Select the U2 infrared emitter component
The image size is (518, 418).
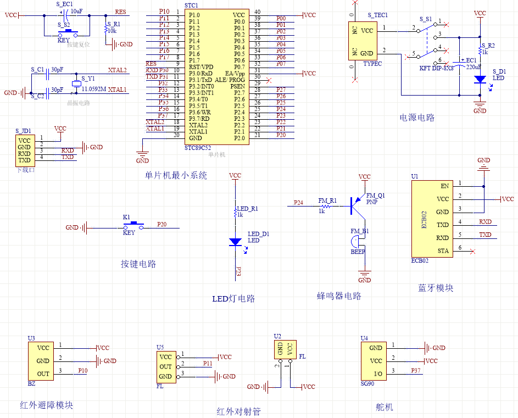285,349
